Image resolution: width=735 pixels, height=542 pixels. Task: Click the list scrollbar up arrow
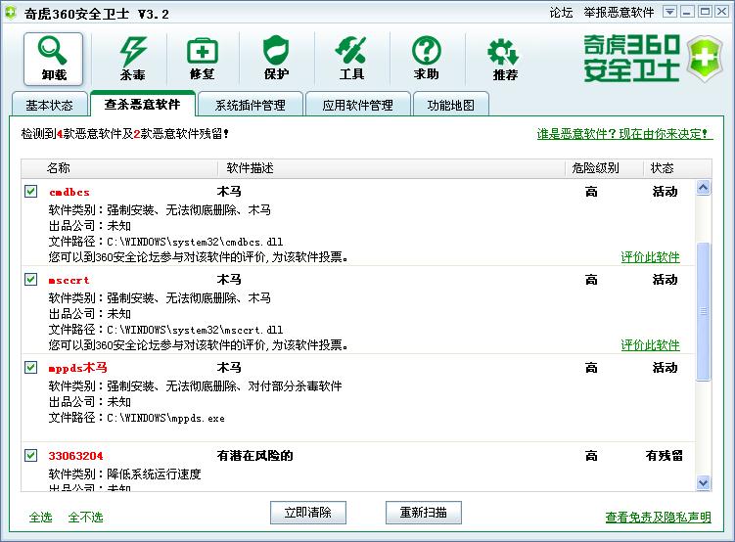tap(703, 188)
